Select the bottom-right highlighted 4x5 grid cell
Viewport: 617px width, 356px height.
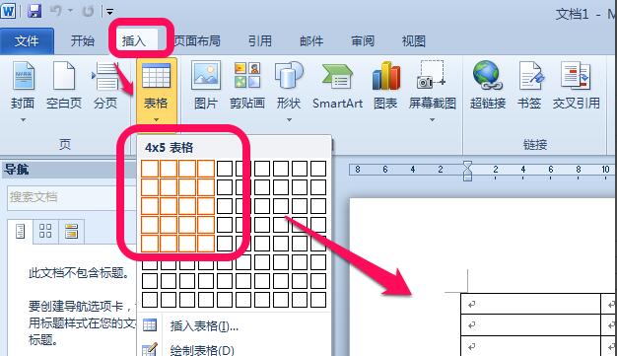pyautogui.click(x=206, y=244)
